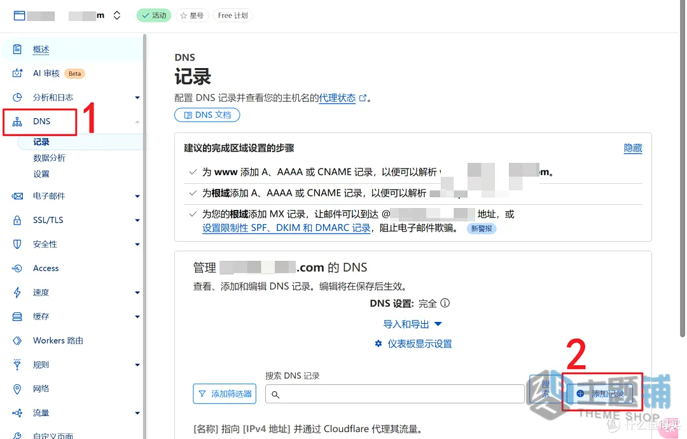This screenshot has width=687, height=439.
Task: Open the 概述 overview sidebar icon
Action: tap(17, 49)
